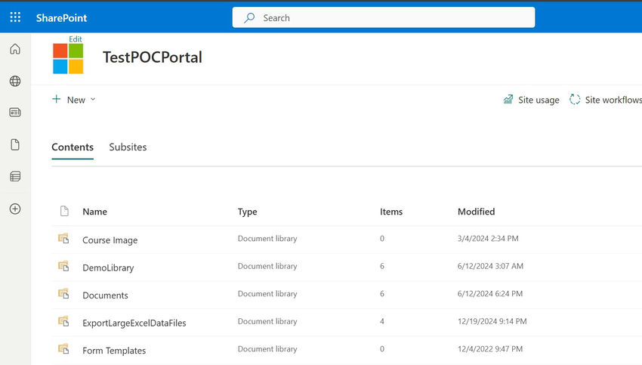Open ExportLargeExcelDataFiles library

[134, 323]
